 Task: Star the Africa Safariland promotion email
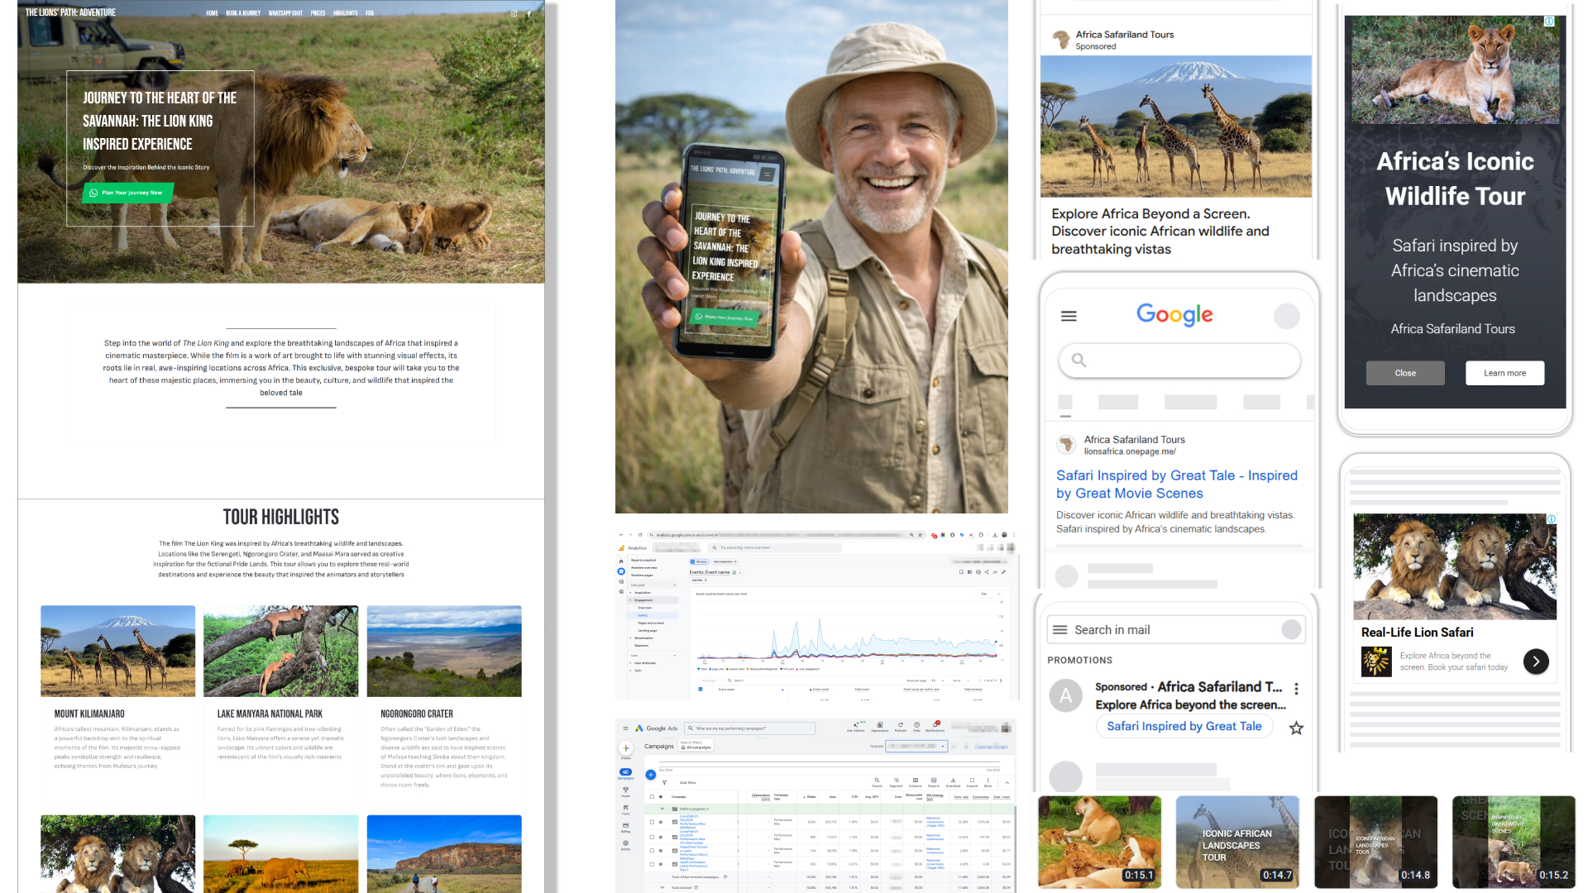pos(1296,728)
